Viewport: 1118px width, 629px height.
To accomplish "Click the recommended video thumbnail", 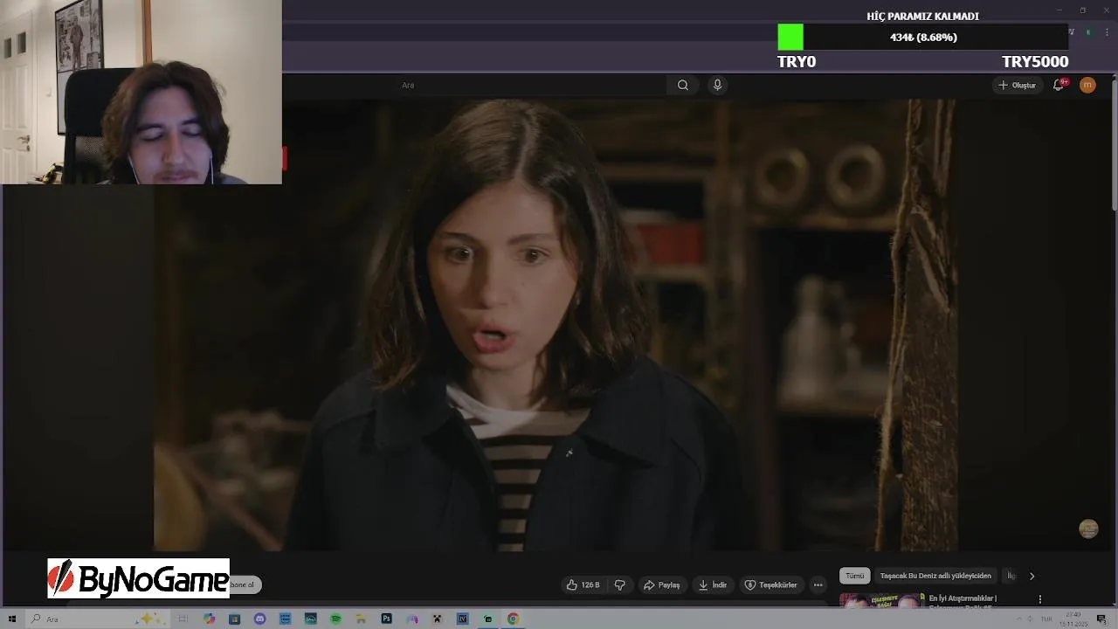I will [x=881, y=600].
